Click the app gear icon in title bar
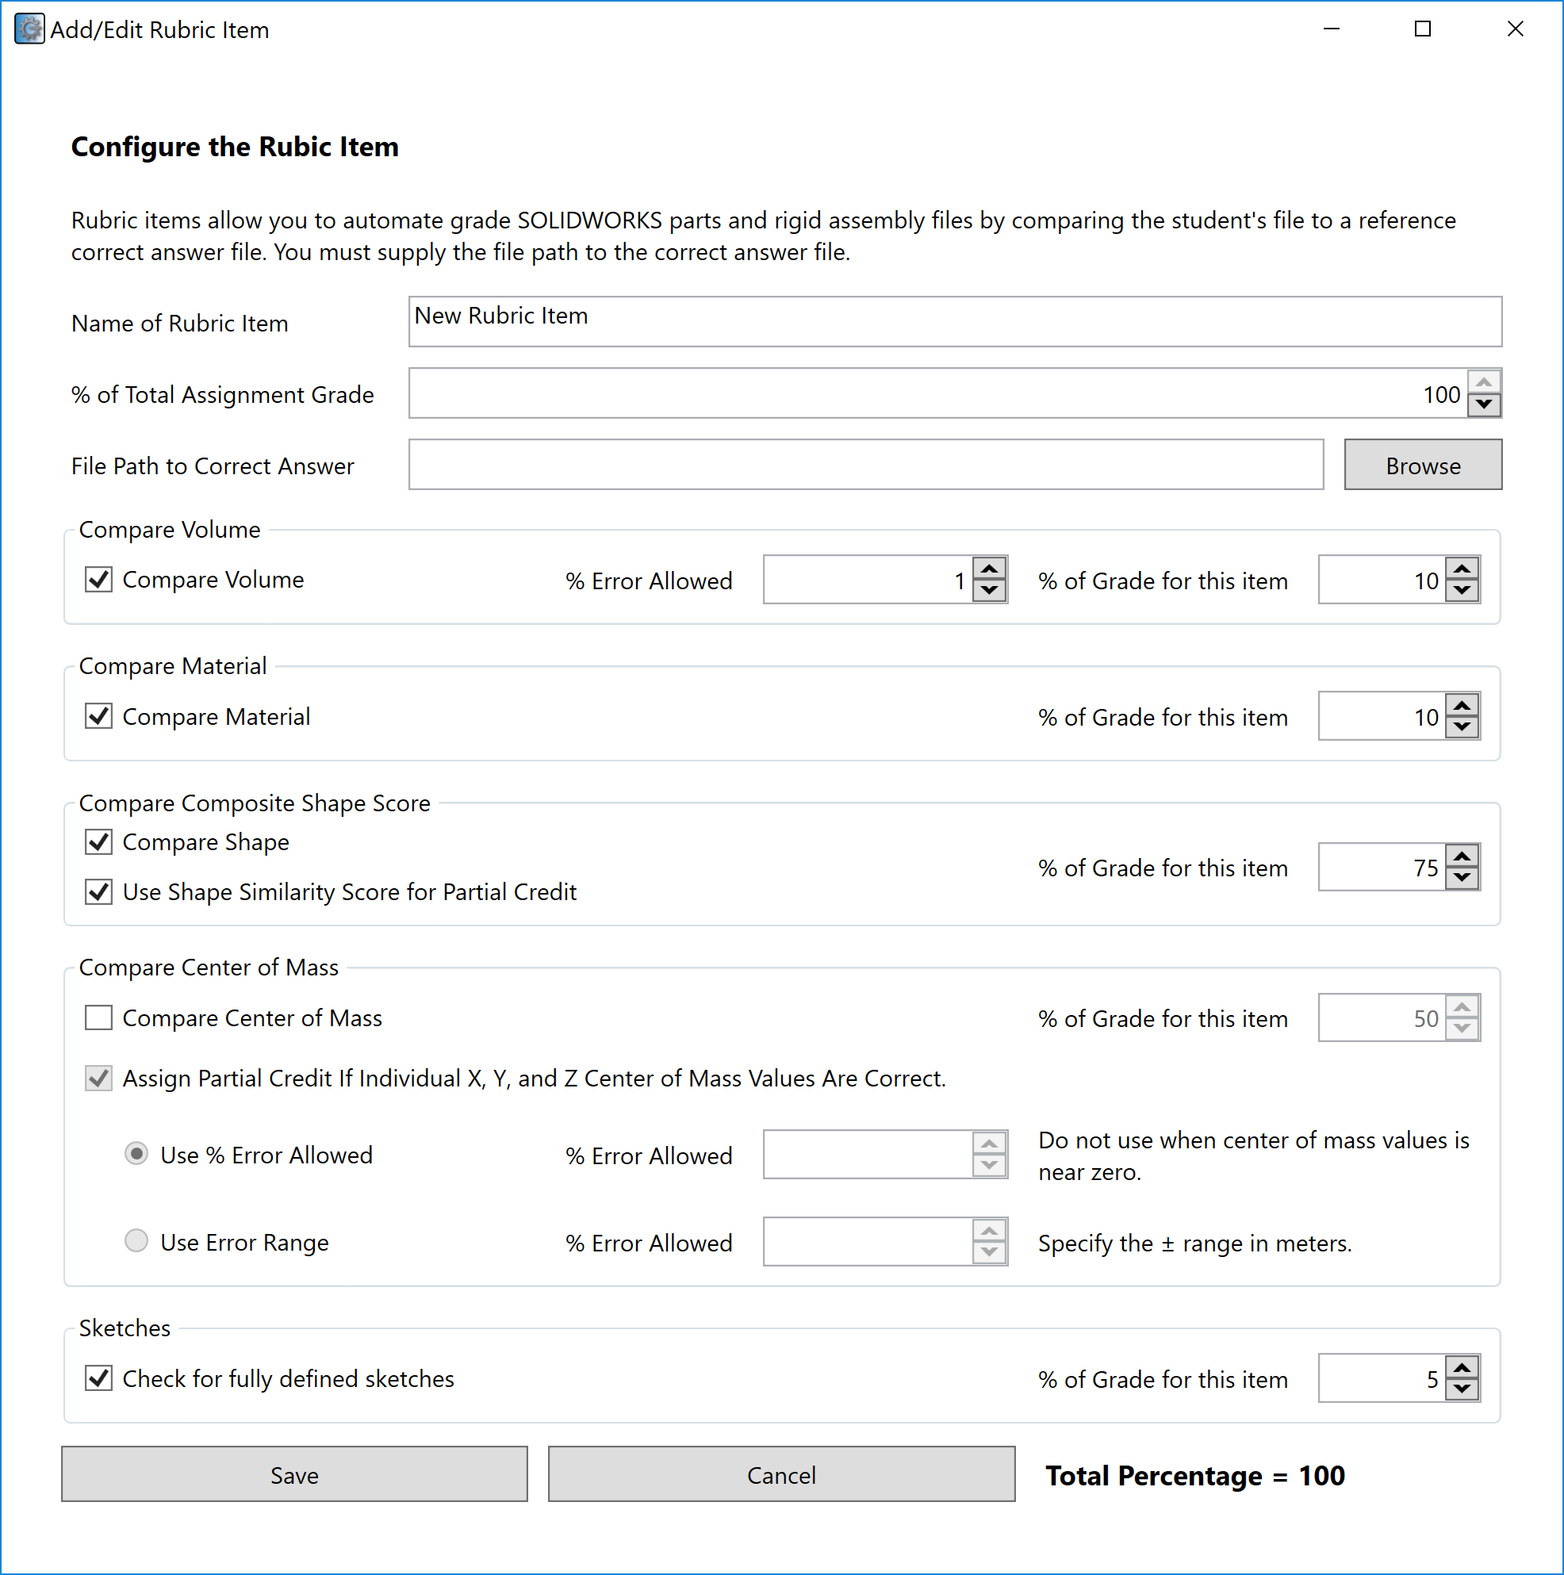 coord(29,29)
